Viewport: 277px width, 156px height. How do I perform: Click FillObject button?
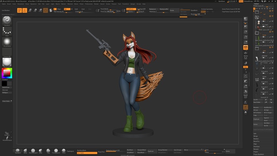(x=7, y=93)
